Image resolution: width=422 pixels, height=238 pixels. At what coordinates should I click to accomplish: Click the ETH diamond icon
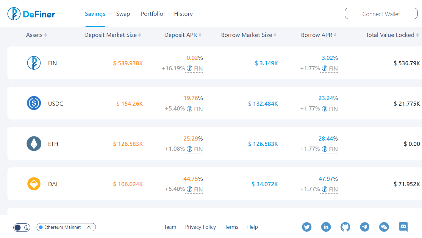[34, 144]
